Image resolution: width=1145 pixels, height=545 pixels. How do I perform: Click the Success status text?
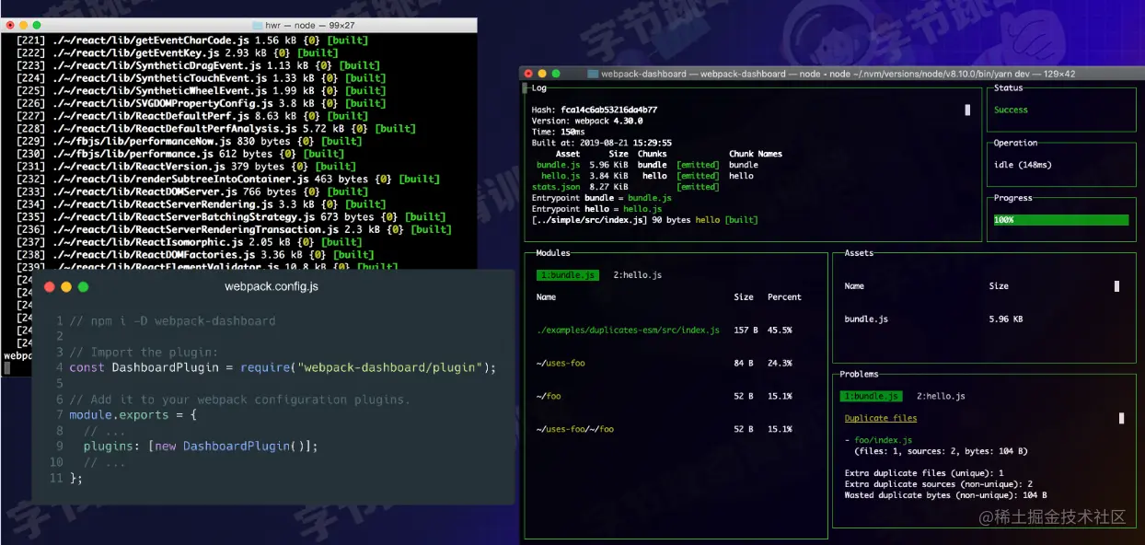pos(1011,110)
